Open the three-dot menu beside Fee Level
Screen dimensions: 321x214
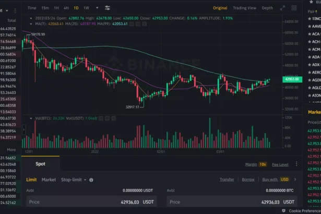point(296,164)
